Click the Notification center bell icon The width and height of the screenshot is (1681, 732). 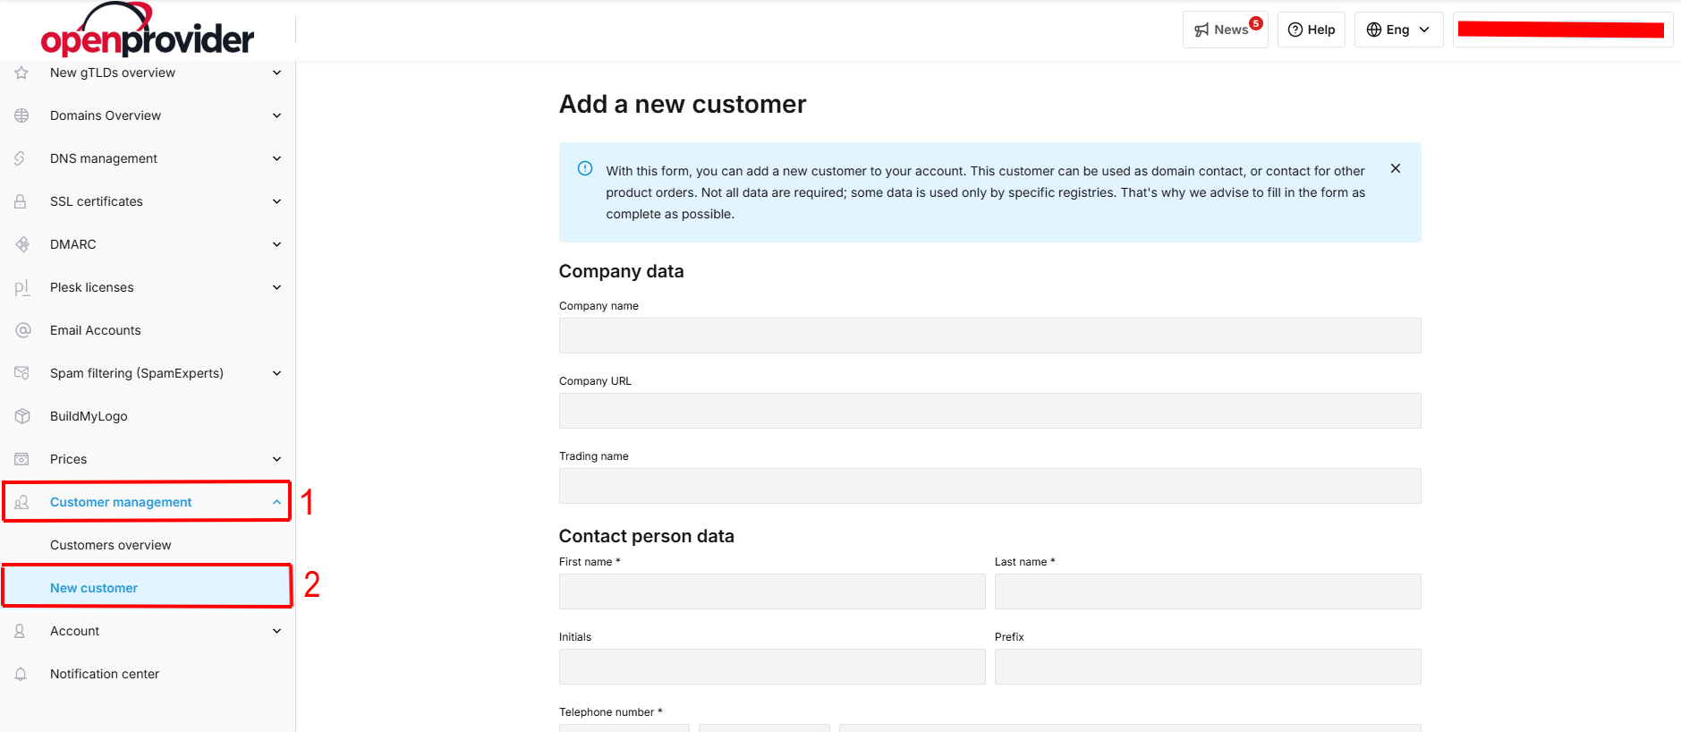21,674
